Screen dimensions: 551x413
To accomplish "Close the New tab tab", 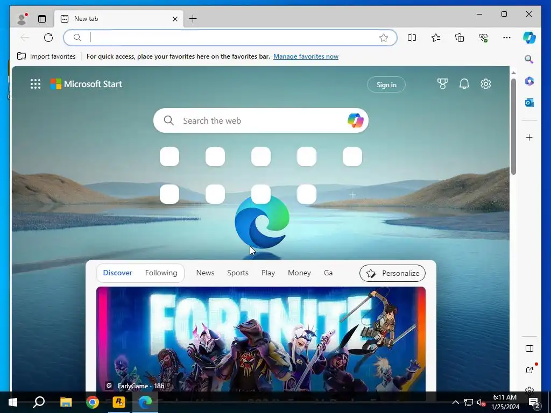I will pyautogui.click(x=175, y=19).
